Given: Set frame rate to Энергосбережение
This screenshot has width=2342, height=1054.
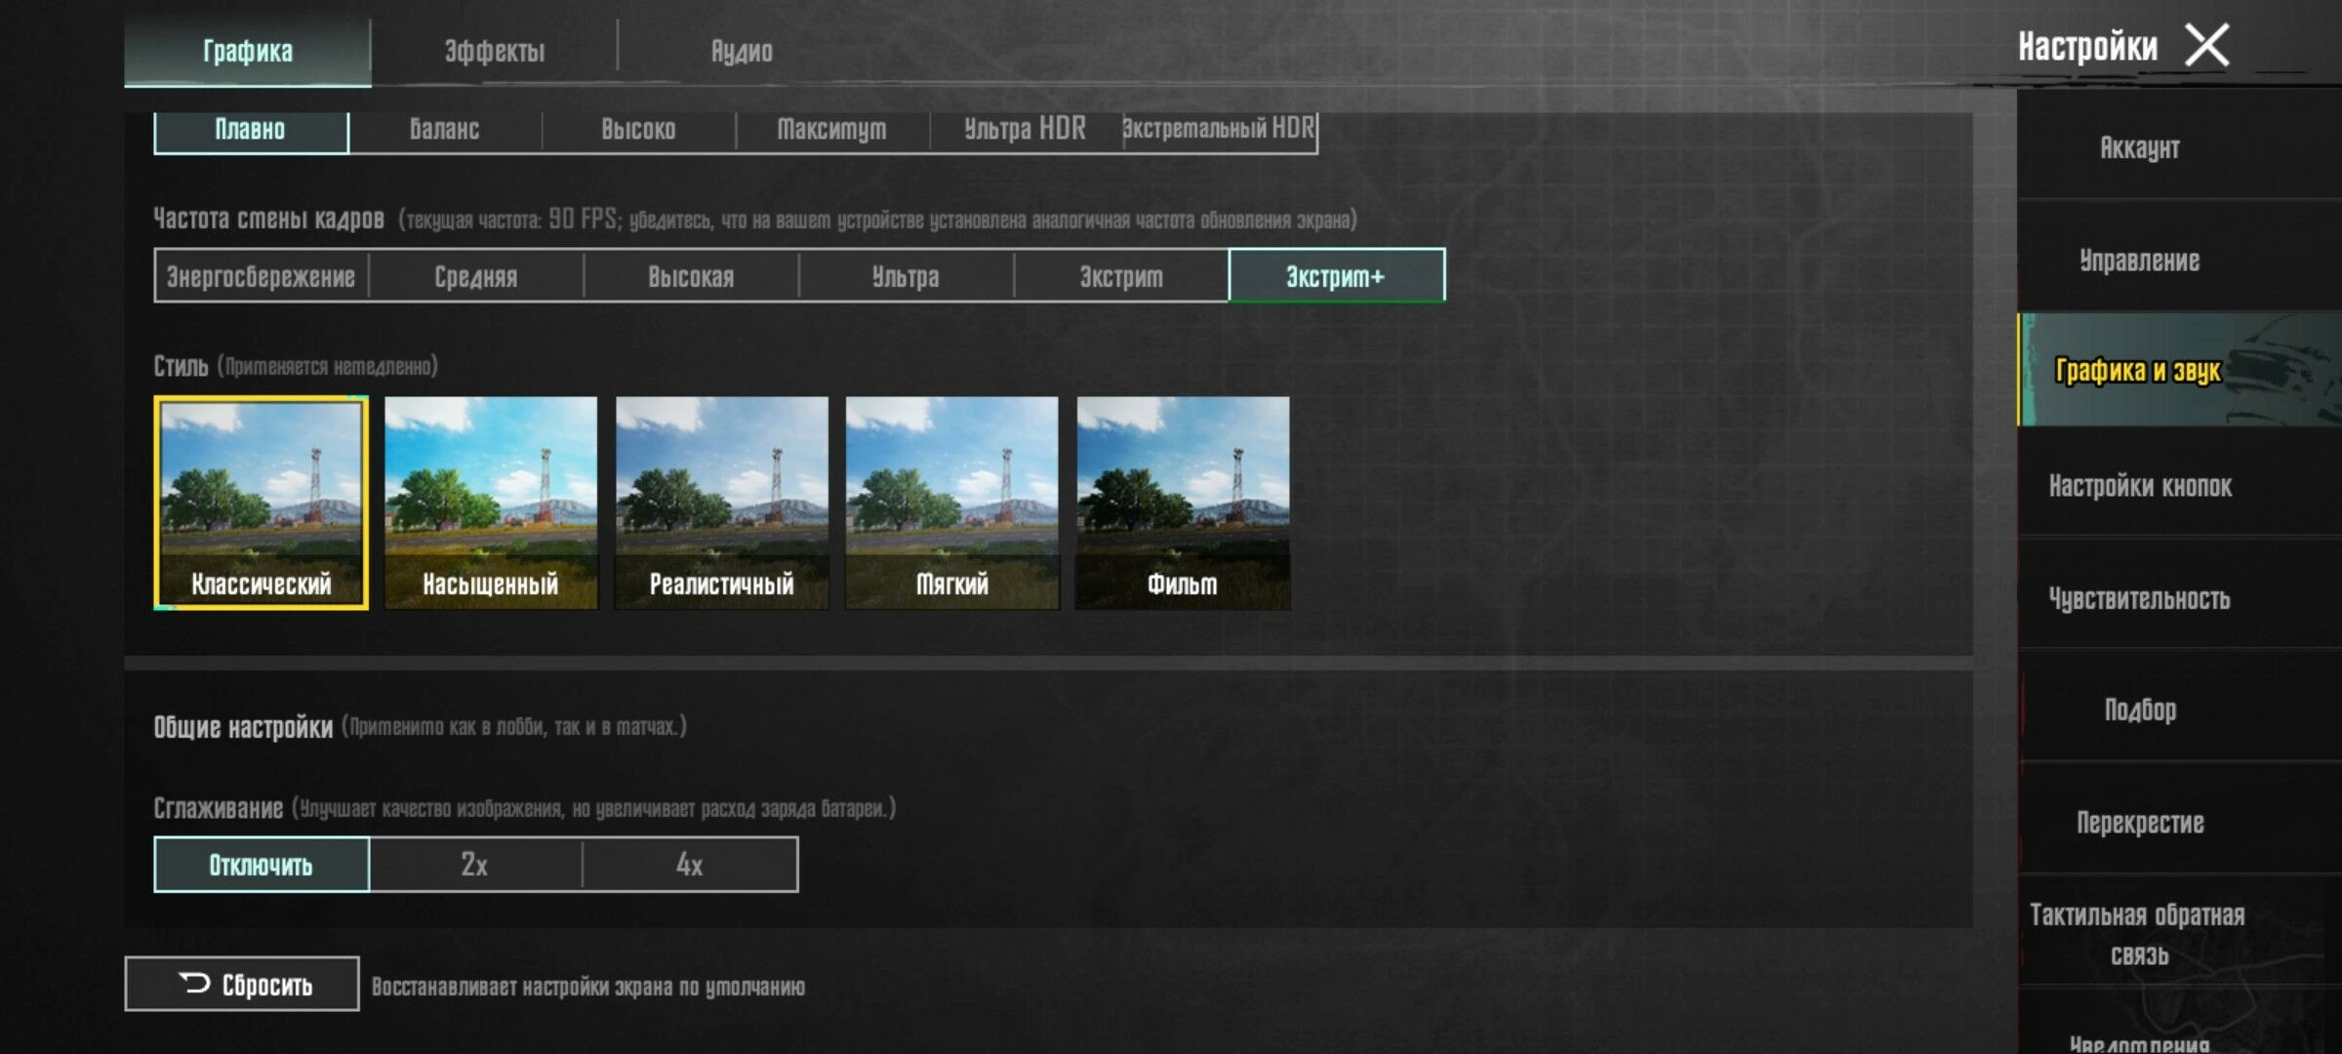Looking at the screenshot, I should click(262, 276).
